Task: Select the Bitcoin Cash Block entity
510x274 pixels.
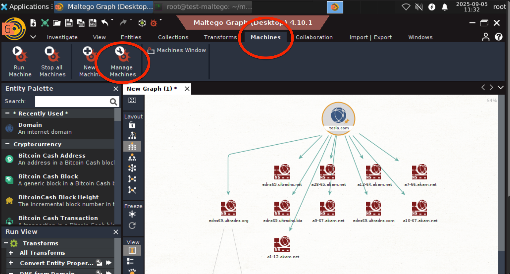Action: pyautogui.click(x=58, y=180)
